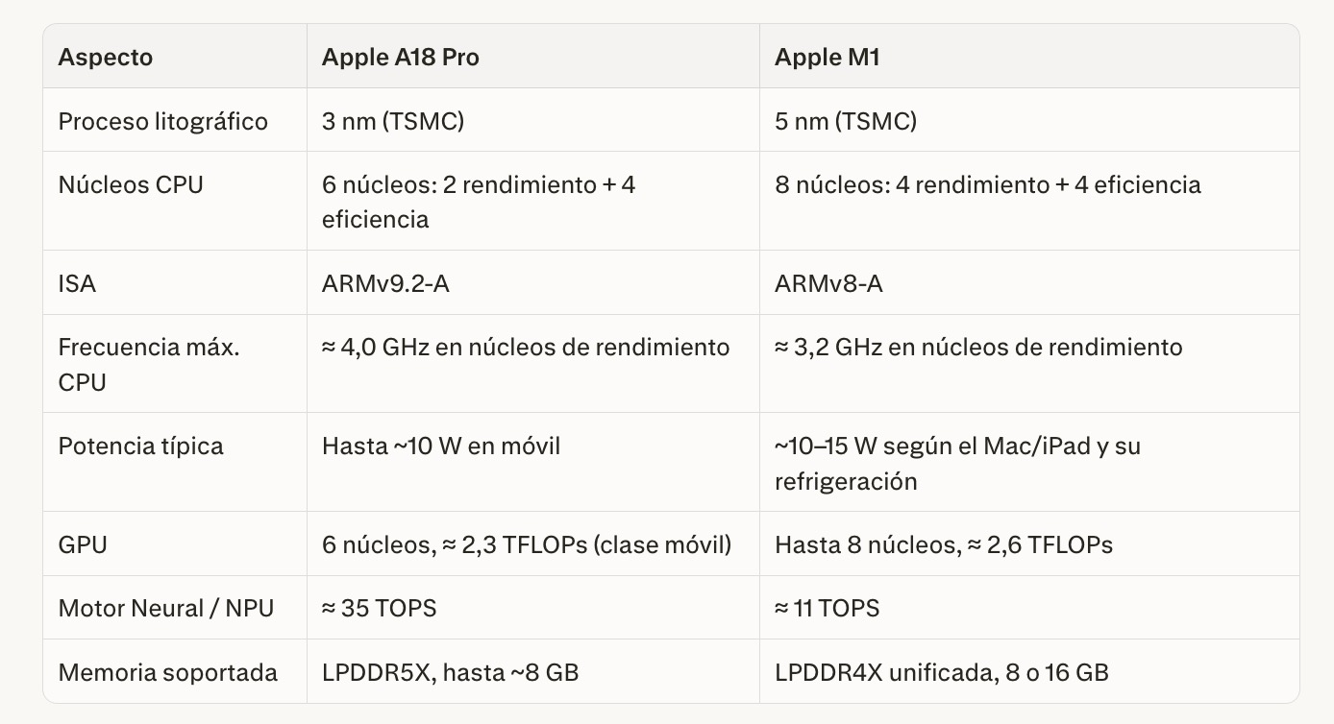1334x724 pixels.
Task: Click the "ARMv9.2-A" cell
Action: coord(385,284)
